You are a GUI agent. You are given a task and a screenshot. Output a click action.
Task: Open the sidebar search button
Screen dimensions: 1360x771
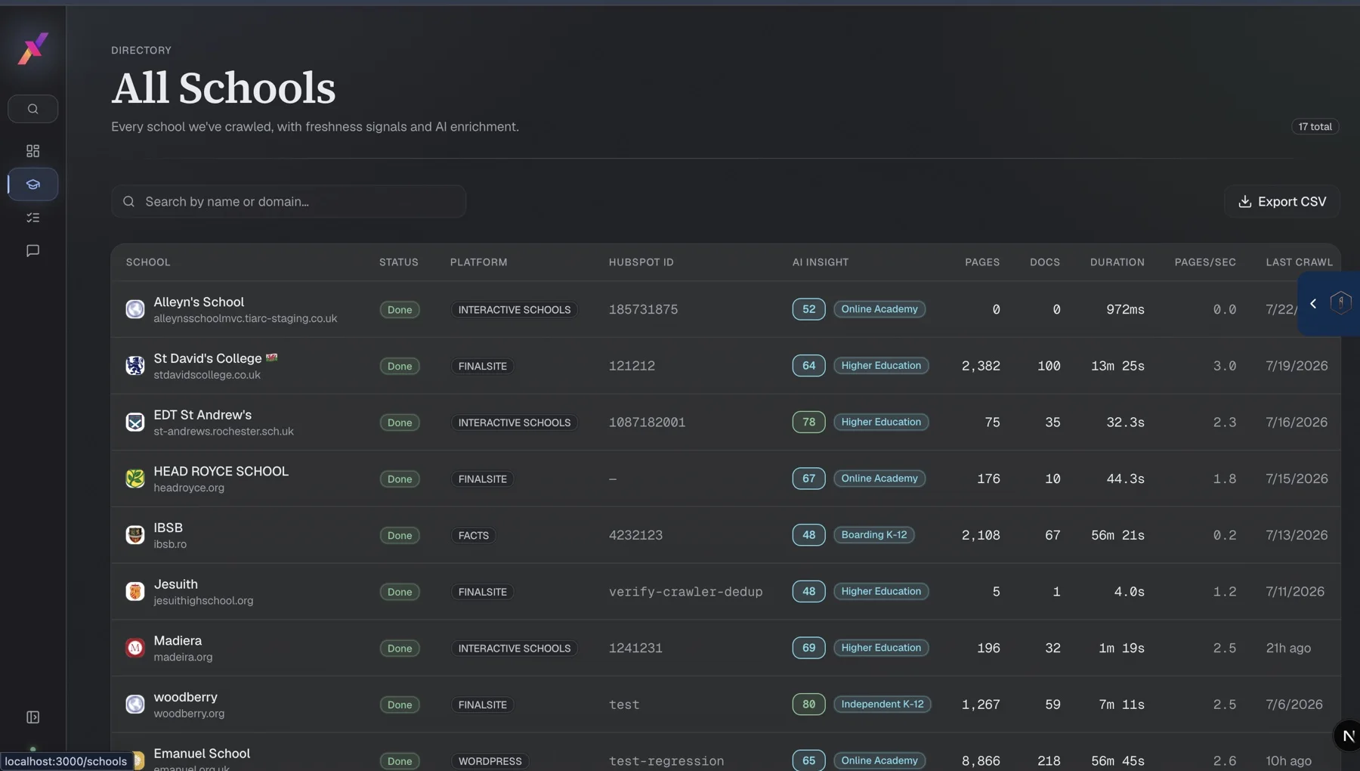pyautogui.click(x=32, y=109)
